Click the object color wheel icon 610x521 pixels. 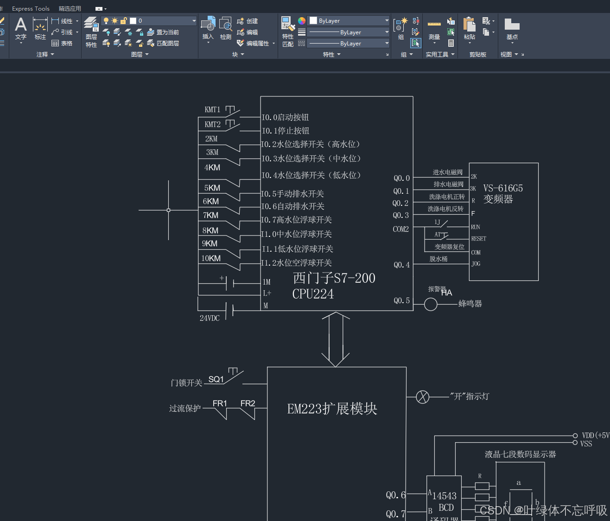pyautogui.click(x=302, y=21)
